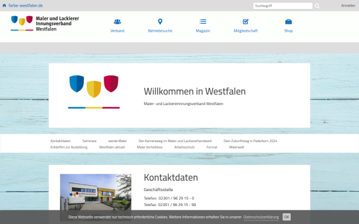This screenshot has height=224, width=359.
Task: Open the Verband menu label
Action: pyautogui.click(x=117, y=30)
